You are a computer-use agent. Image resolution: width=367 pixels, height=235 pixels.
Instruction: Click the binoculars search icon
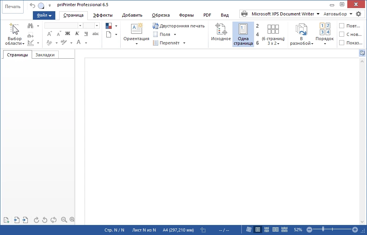coord(31,26)
